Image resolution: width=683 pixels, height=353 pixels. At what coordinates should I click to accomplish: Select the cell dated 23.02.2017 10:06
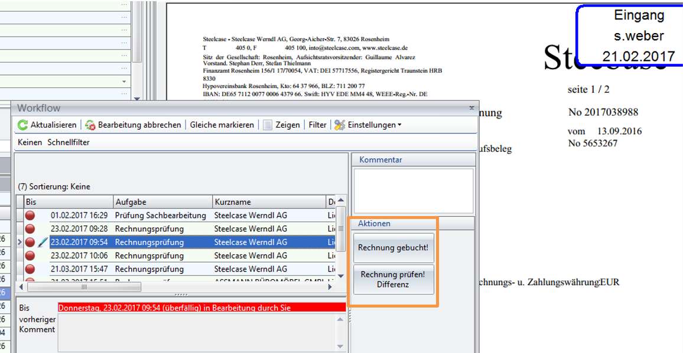coord(79,256)
